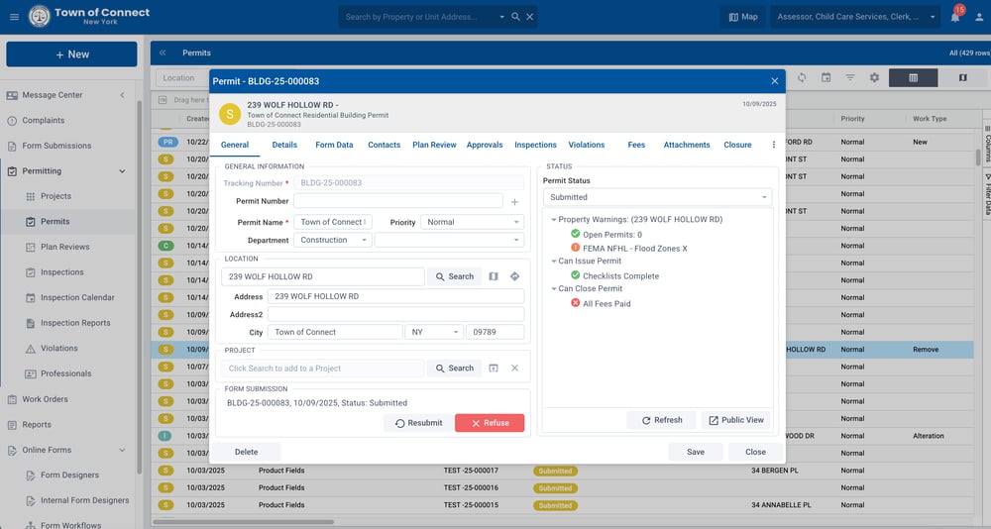Click the locate address diamond icon
991x529 pixels.
pyautogui.click(x=514, y=276)
